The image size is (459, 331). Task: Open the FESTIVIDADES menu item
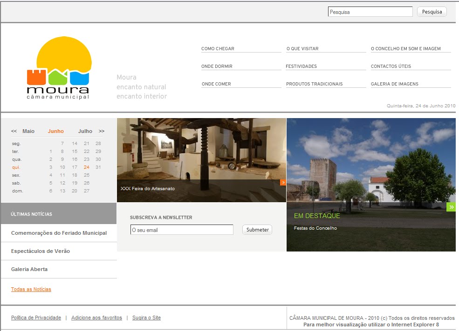tap(301, 66)
